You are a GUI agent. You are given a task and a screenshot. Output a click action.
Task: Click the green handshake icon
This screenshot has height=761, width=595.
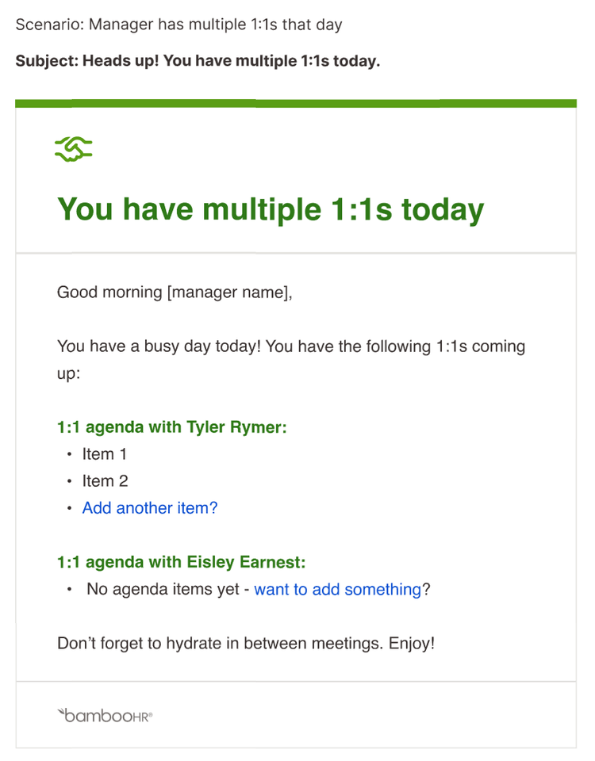[x=73, y=148]
